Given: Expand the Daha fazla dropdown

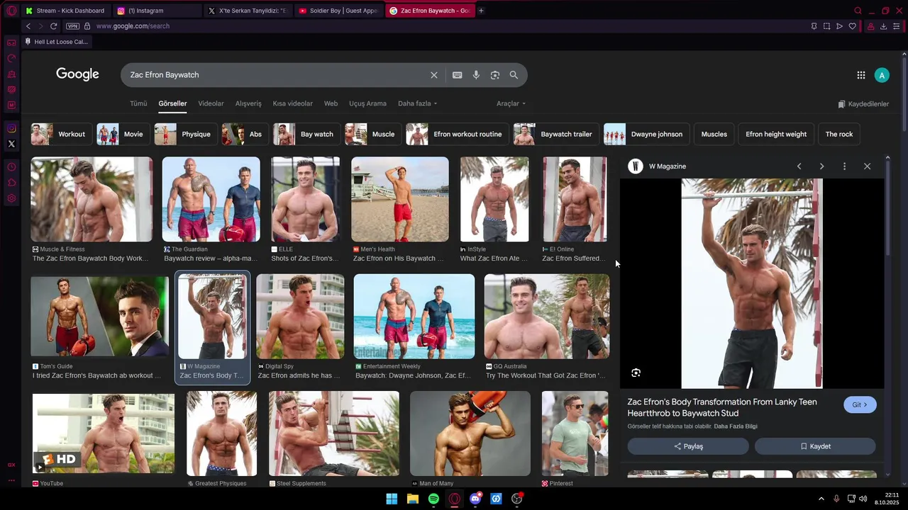Looking at the screenshot, I should click(x=417, y=103).
